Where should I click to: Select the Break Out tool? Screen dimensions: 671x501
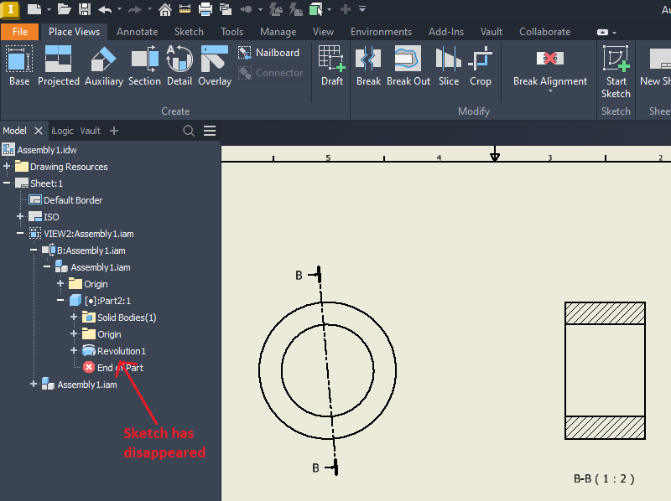pos(408,66)
